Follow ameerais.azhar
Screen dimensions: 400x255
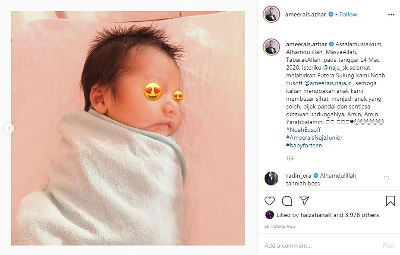click(x=348, y=14)
